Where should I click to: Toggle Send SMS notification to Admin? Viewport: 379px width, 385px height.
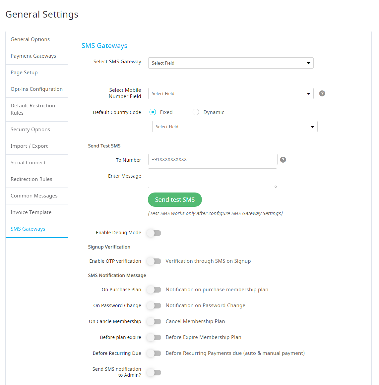click(154, 373)
